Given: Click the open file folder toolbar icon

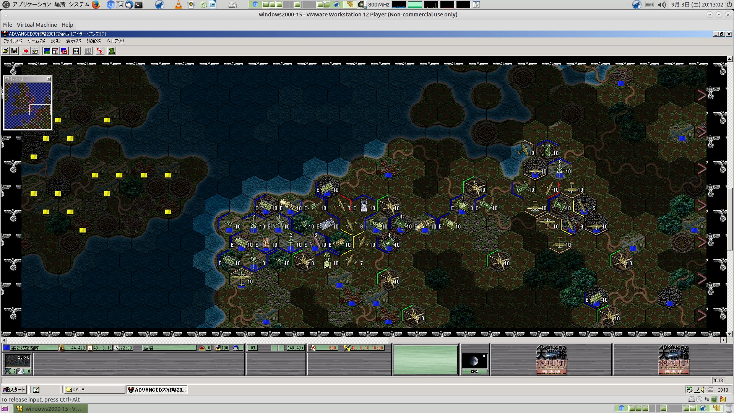Looking at the screenshot, I should pyautogui.click(x=6, y=51).
